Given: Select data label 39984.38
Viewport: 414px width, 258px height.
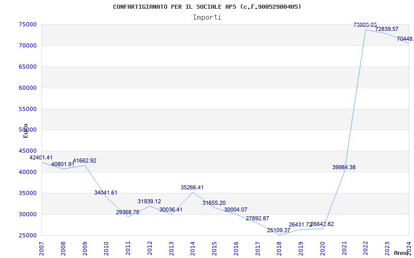Looking at the screenshot, I should click(x=344, y=167).
